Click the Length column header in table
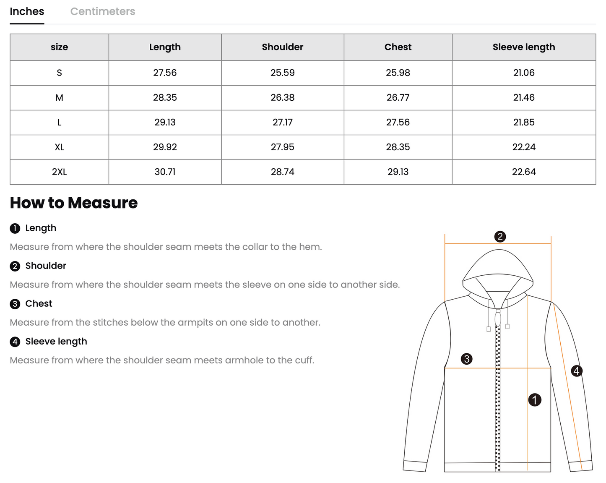The width and height of the screenshot is (606, 483). (x=165, y=47)
